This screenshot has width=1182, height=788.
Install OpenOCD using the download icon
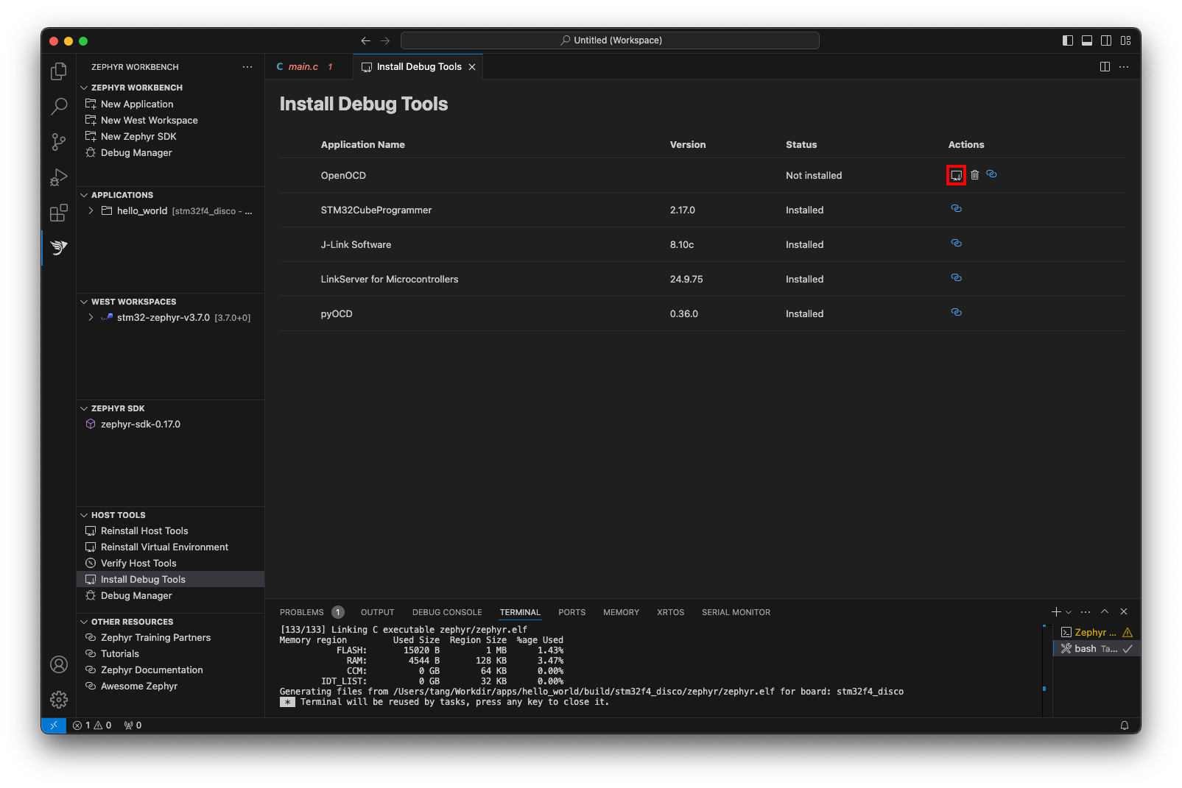coord(955,174)
